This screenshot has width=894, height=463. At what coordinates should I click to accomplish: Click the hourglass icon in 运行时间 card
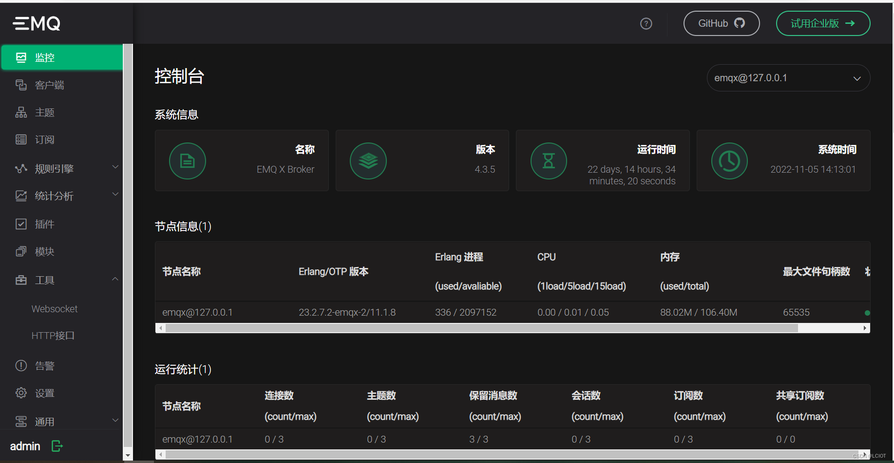pos(549,161)
